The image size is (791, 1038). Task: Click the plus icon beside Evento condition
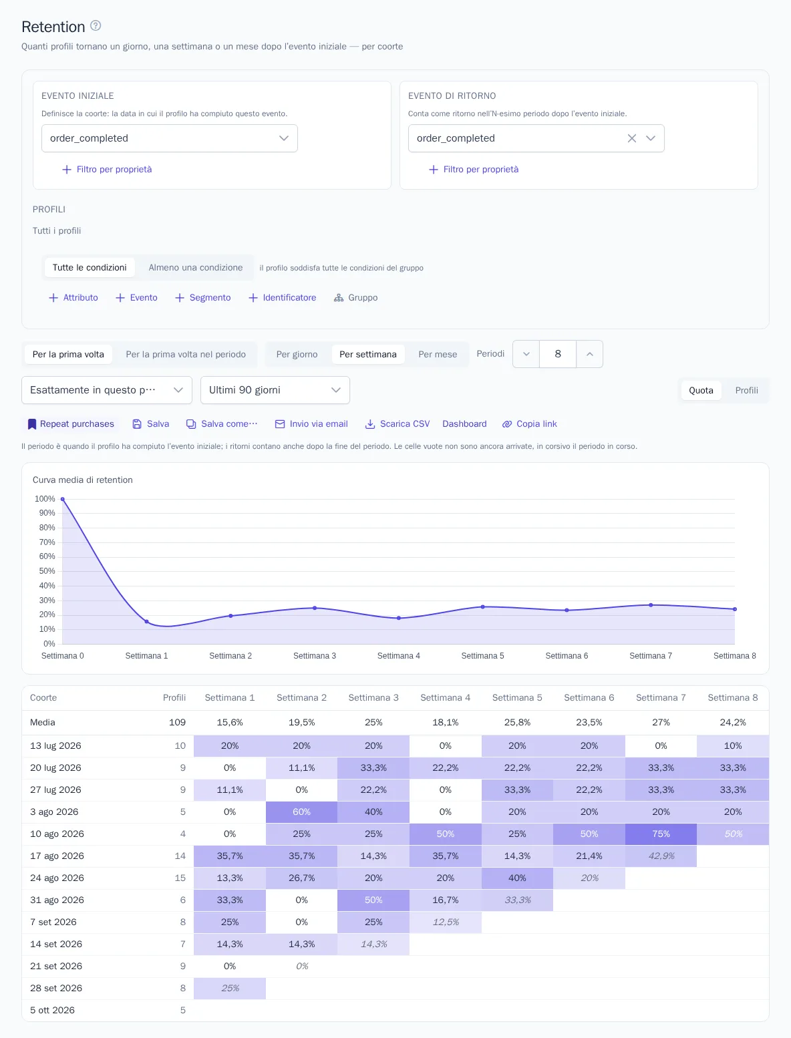click(120, 298)
